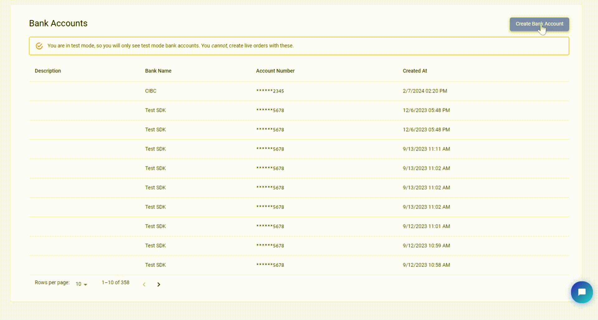Click the 1–10 of 358 pagination text
Viewport: 598px width, 320px height.
point(116,283)
